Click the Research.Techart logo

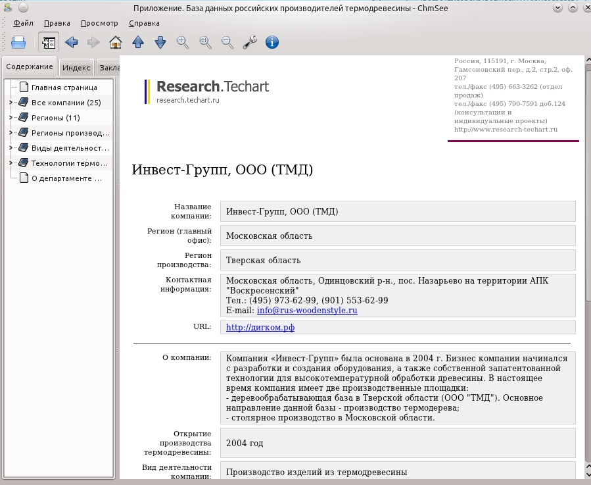tap(206, 91)
